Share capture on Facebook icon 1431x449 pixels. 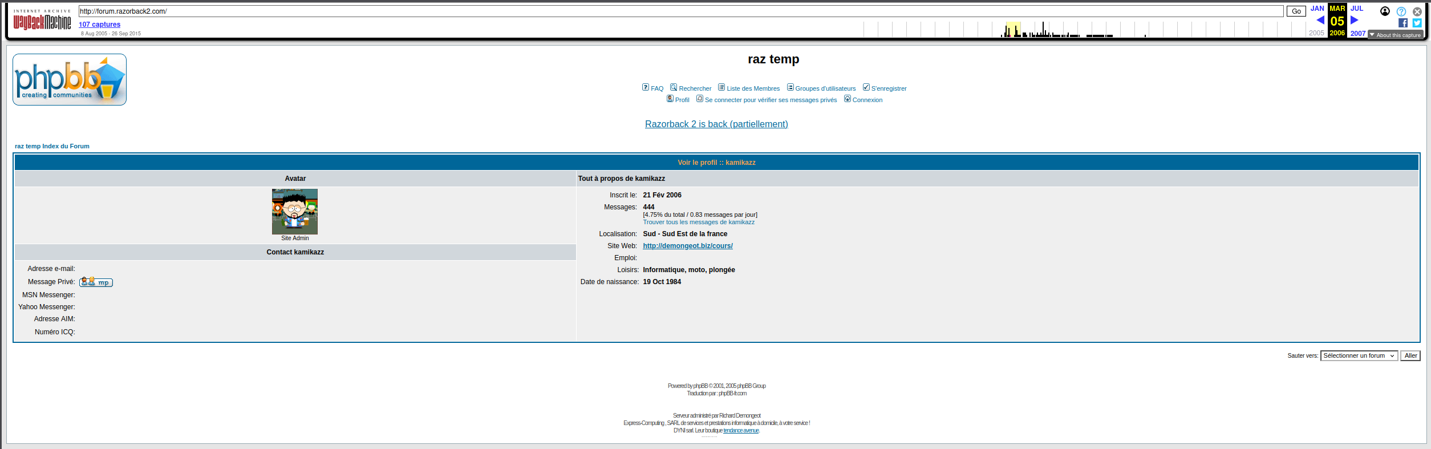[1402, 23]
